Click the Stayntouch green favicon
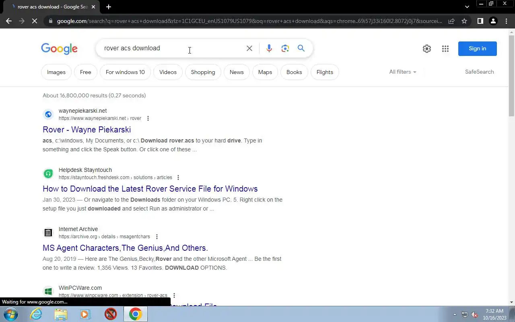This screenshot has width=515, height=322. tap(48, 173)
